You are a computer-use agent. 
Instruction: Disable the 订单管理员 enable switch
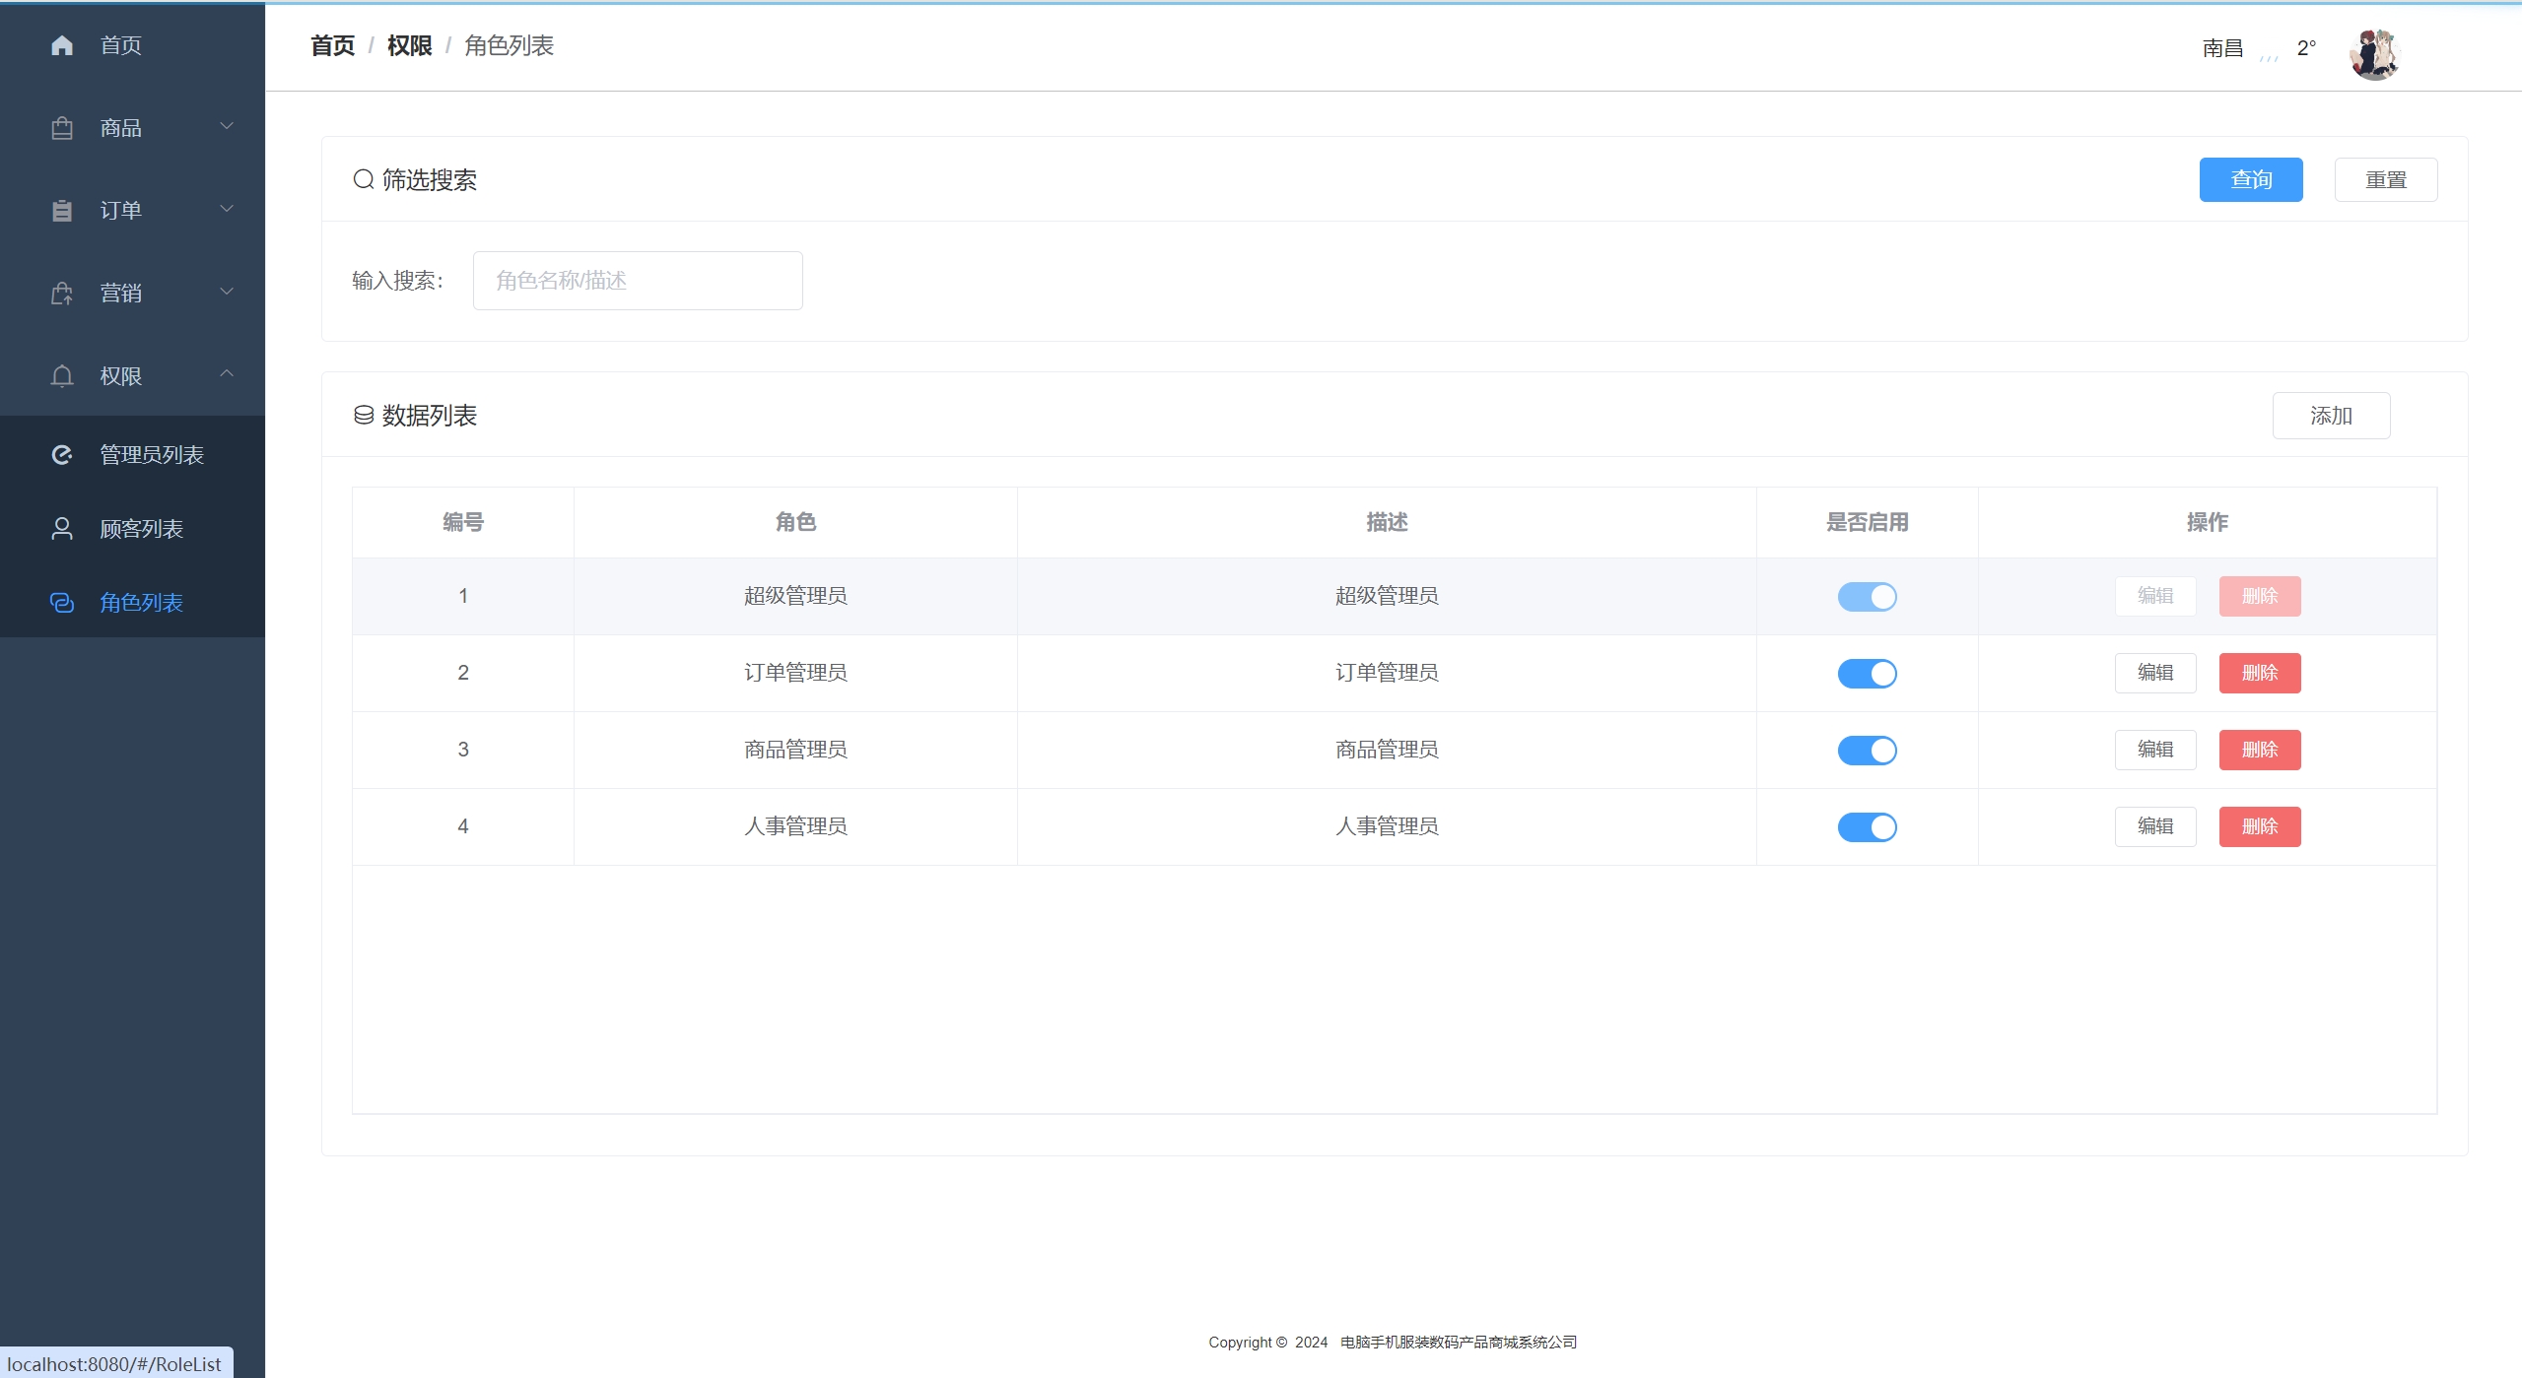(x=1867, y=674)
